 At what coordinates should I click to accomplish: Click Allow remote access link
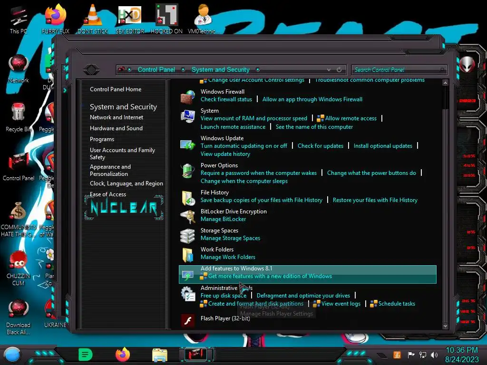[x=351, y=118]
